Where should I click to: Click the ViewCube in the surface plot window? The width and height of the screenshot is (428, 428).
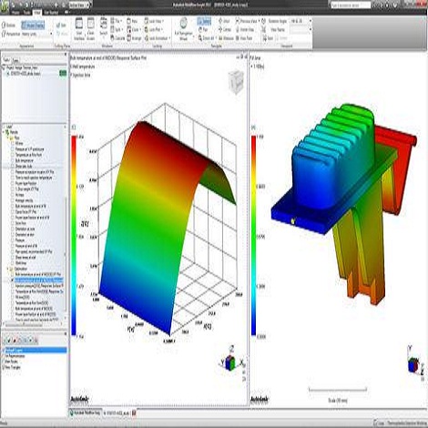pos(236,80)
